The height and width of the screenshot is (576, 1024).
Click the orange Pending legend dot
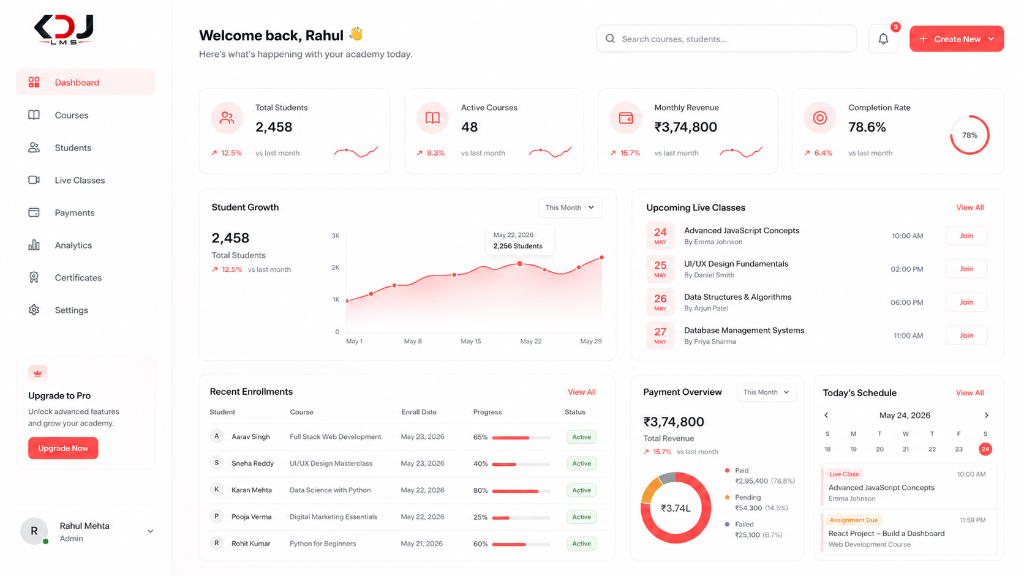727,497
